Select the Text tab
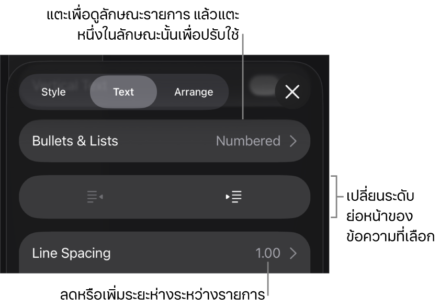Image resolution: width=440 pixels, height=307 pixels. 123,92
